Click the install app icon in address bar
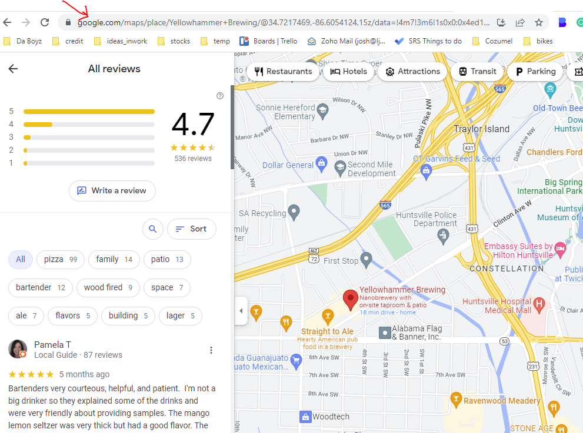This screenshot has height=433, width=583. pos(501,23)
